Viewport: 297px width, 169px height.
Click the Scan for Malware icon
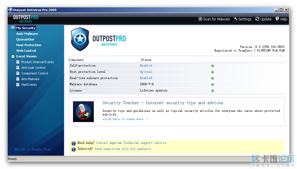(200, 19)
